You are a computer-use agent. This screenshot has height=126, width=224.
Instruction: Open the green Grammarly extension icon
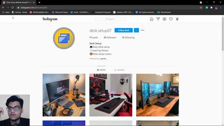207,8
